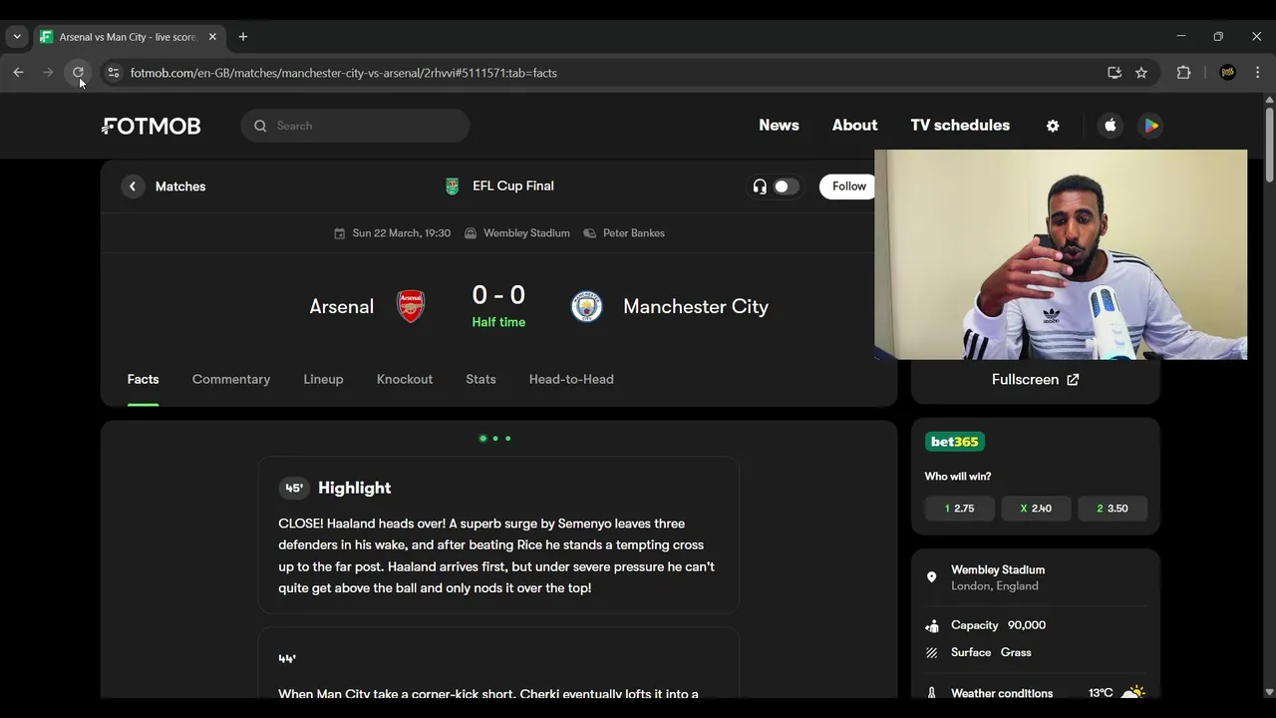1276x718 pixels.
Task: Click Peter Bankes referee name
Action: coord(634,233)
